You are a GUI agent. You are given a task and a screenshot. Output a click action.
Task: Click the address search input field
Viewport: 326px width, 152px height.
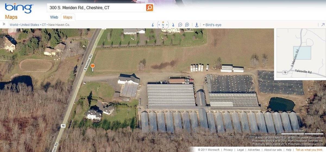97,8
